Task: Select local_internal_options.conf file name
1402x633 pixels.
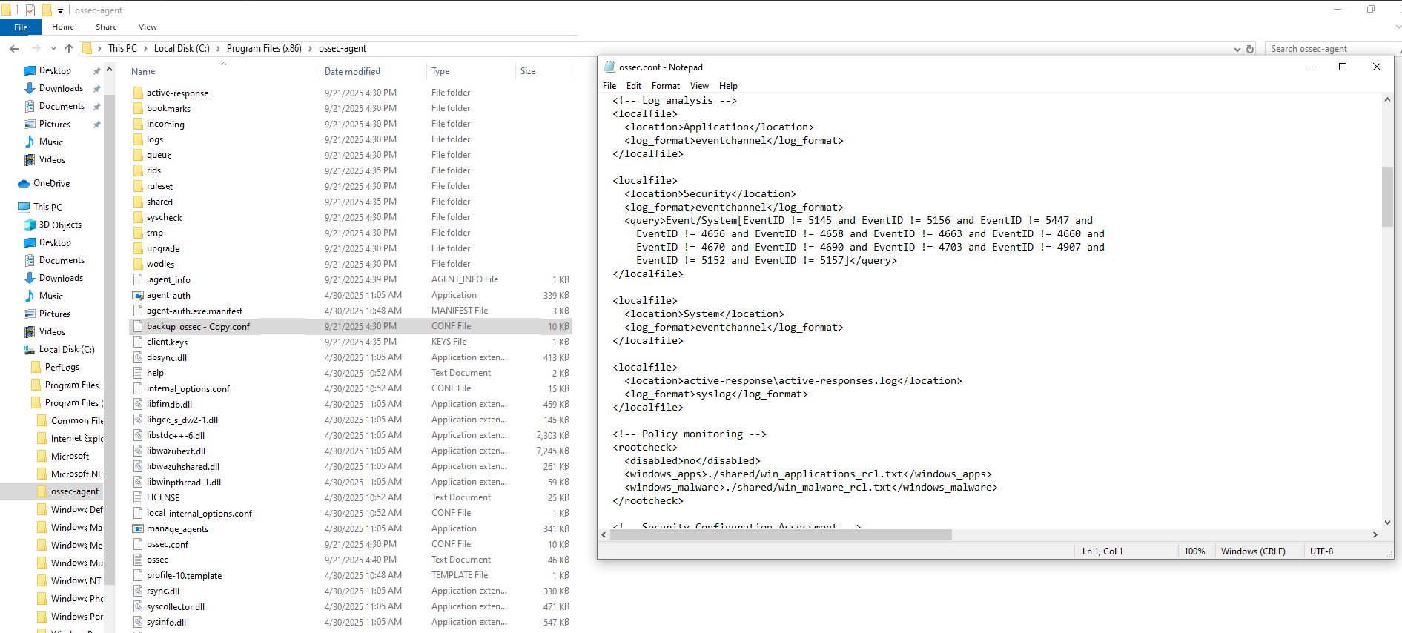Action: pyautogui.click(x=199, y=513)
